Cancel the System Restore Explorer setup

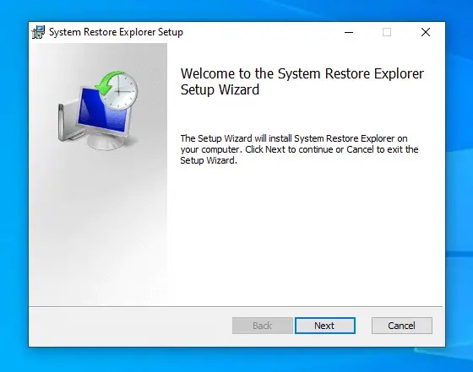(402, 326)
